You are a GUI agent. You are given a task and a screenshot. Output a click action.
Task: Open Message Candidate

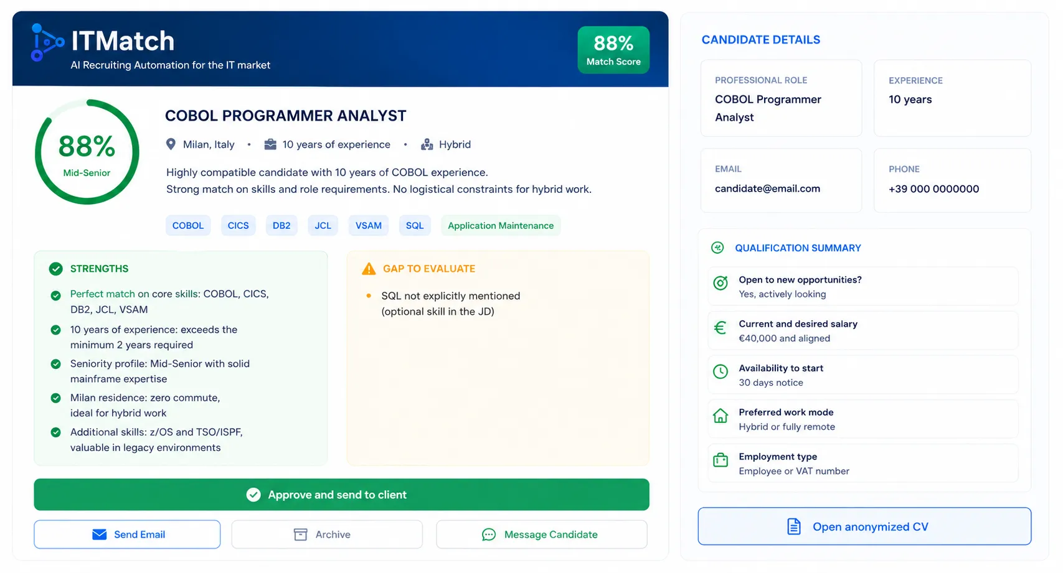[x=542, y=534]
